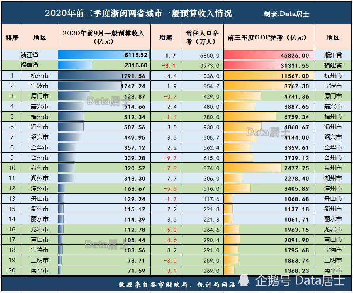Select 福建省 in left region column
This screenshot has height=293, width=353.
coord(29,65)
